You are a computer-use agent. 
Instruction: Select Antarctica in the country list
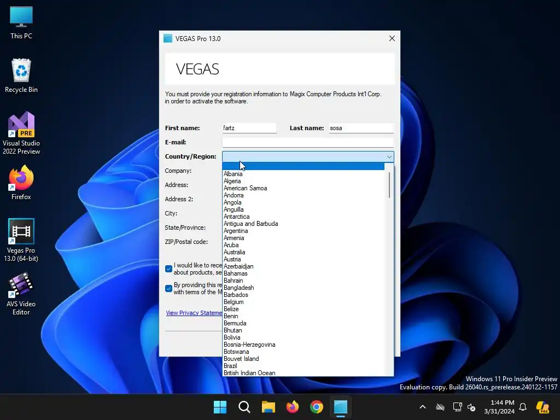point(303,217)
